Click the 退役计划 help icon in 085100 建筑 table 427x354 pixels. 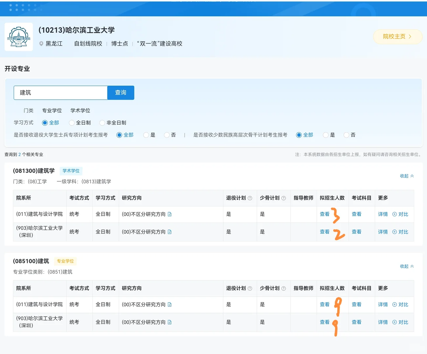click(250, 288)
